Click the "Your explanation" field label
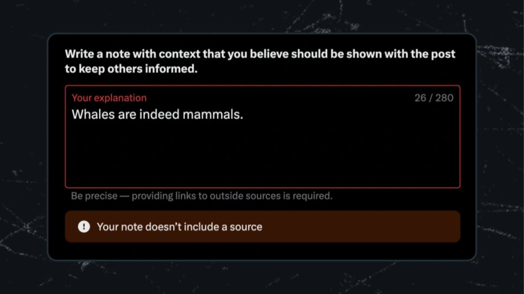This screenshot has height=294, width=524. (x=109, y=98)
